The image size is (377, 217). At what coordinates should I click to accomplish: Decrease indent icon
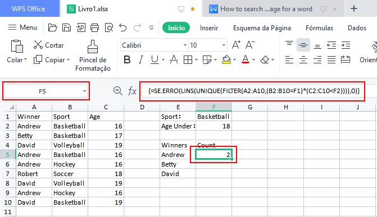point(331,45)
